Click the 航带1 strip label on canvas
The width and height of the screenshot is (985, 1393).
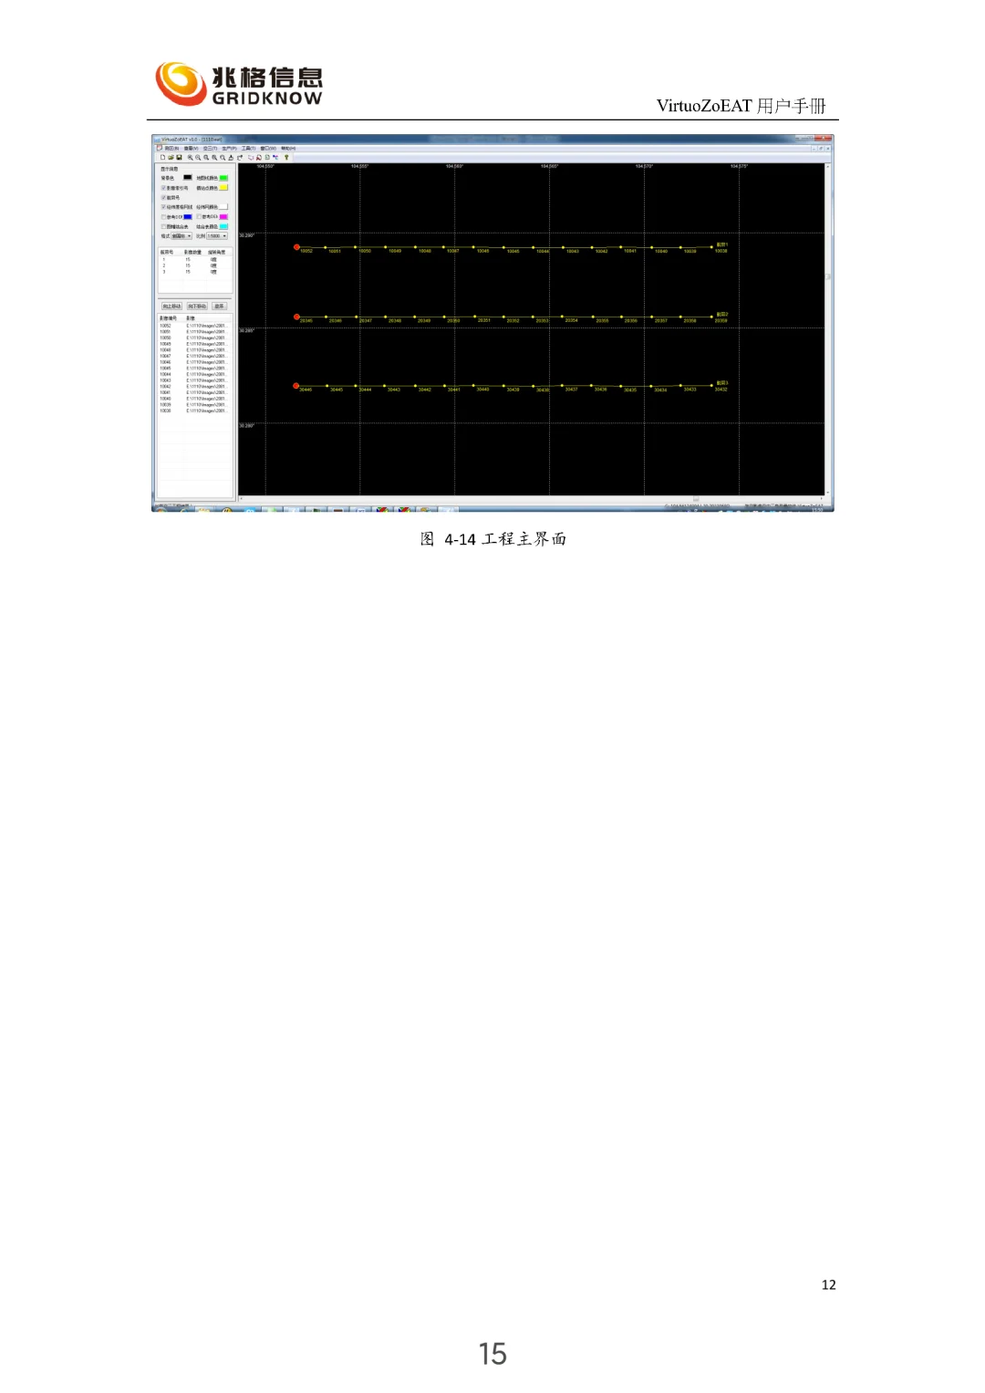click(722, 244)
